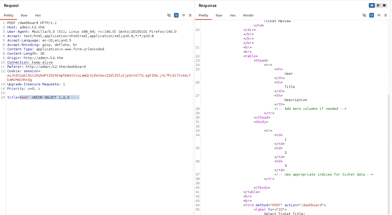This screenshot has height=215, width=392.
Task: Switch to the Response Hex tab
Action: coord(233,15)
